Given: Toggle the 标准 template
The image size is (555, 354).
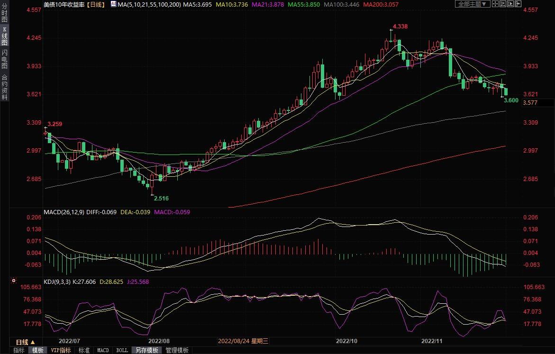Looking at the screenshot, I should pyautogui.click(x=84, y=350).
